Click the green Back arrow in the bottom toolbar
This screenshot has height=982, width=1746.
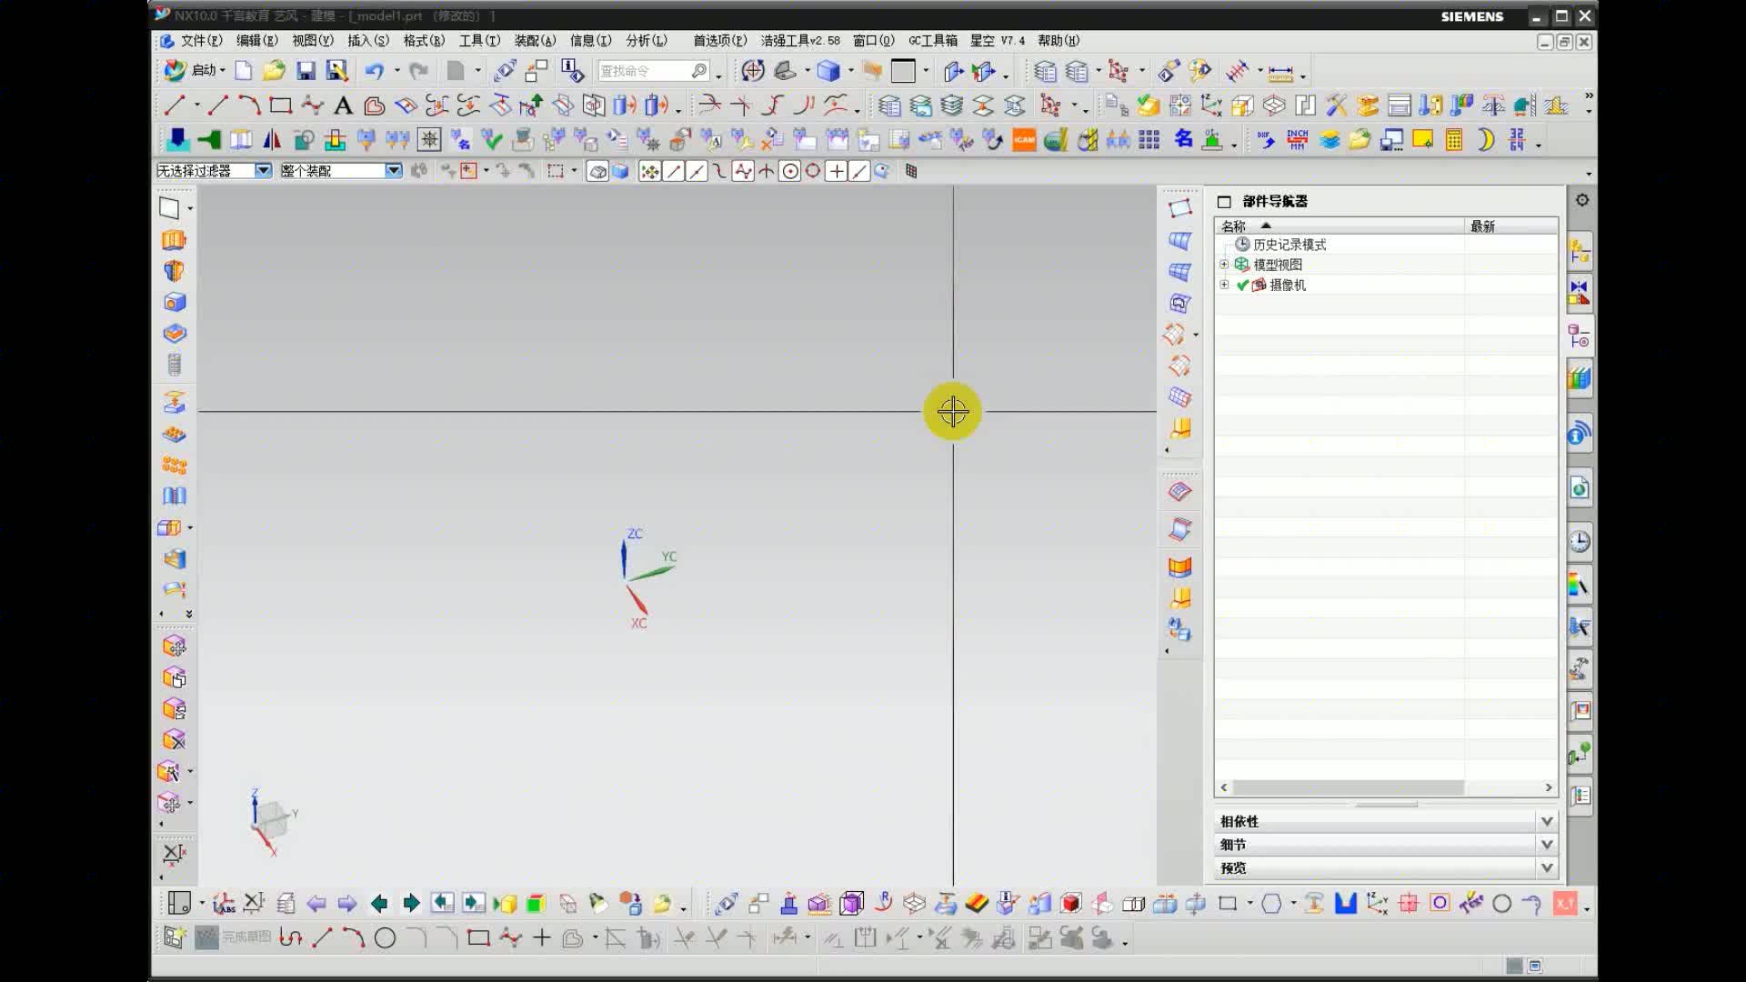[379, 903]
